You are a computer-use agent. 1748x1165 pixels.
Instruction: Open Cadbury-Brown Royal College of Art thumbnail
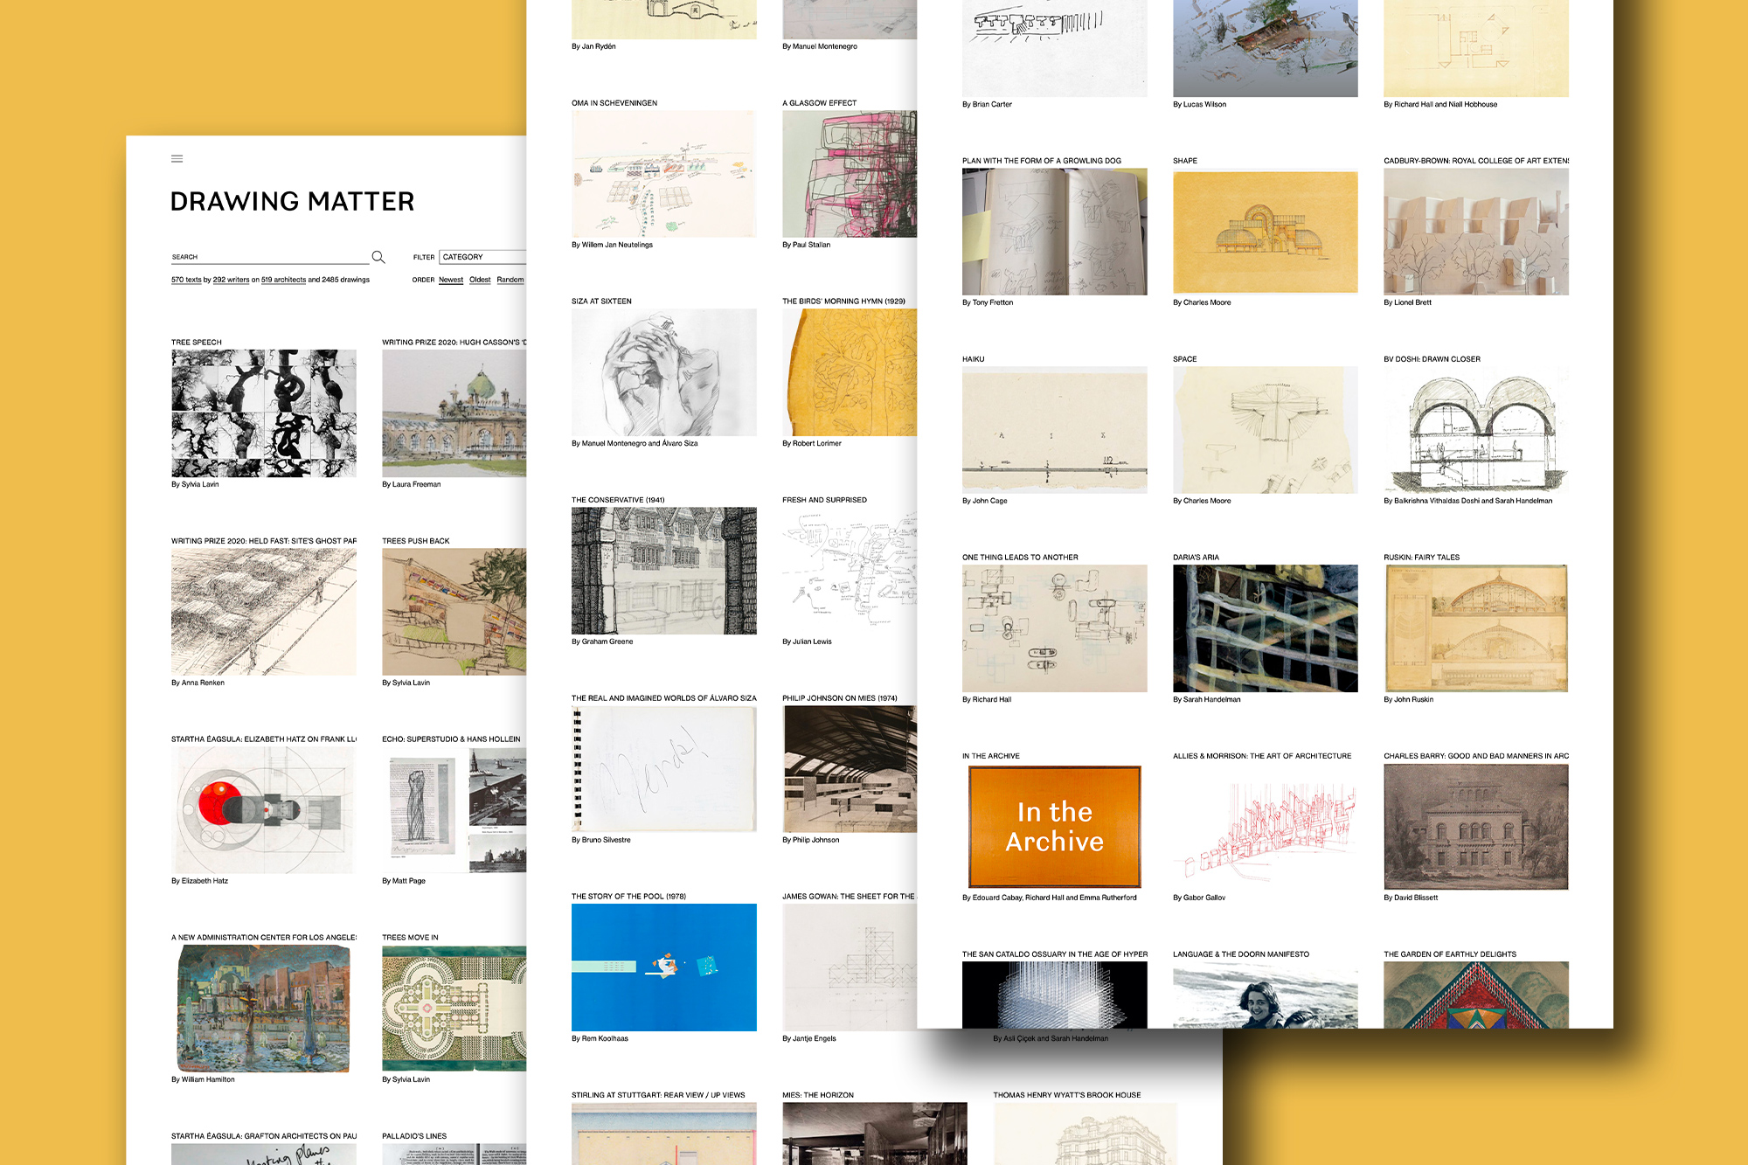pos(1476,232)
